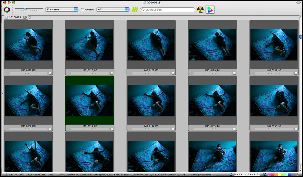Open the All filter dropdown
Screen dimensions: 303x177
[113, 10]
